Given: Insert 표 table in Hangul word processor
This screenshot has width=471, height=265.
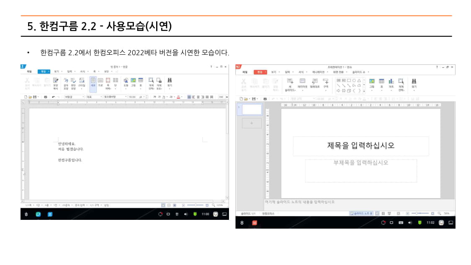Looking at the screenshot, I should tap(141, 83).
